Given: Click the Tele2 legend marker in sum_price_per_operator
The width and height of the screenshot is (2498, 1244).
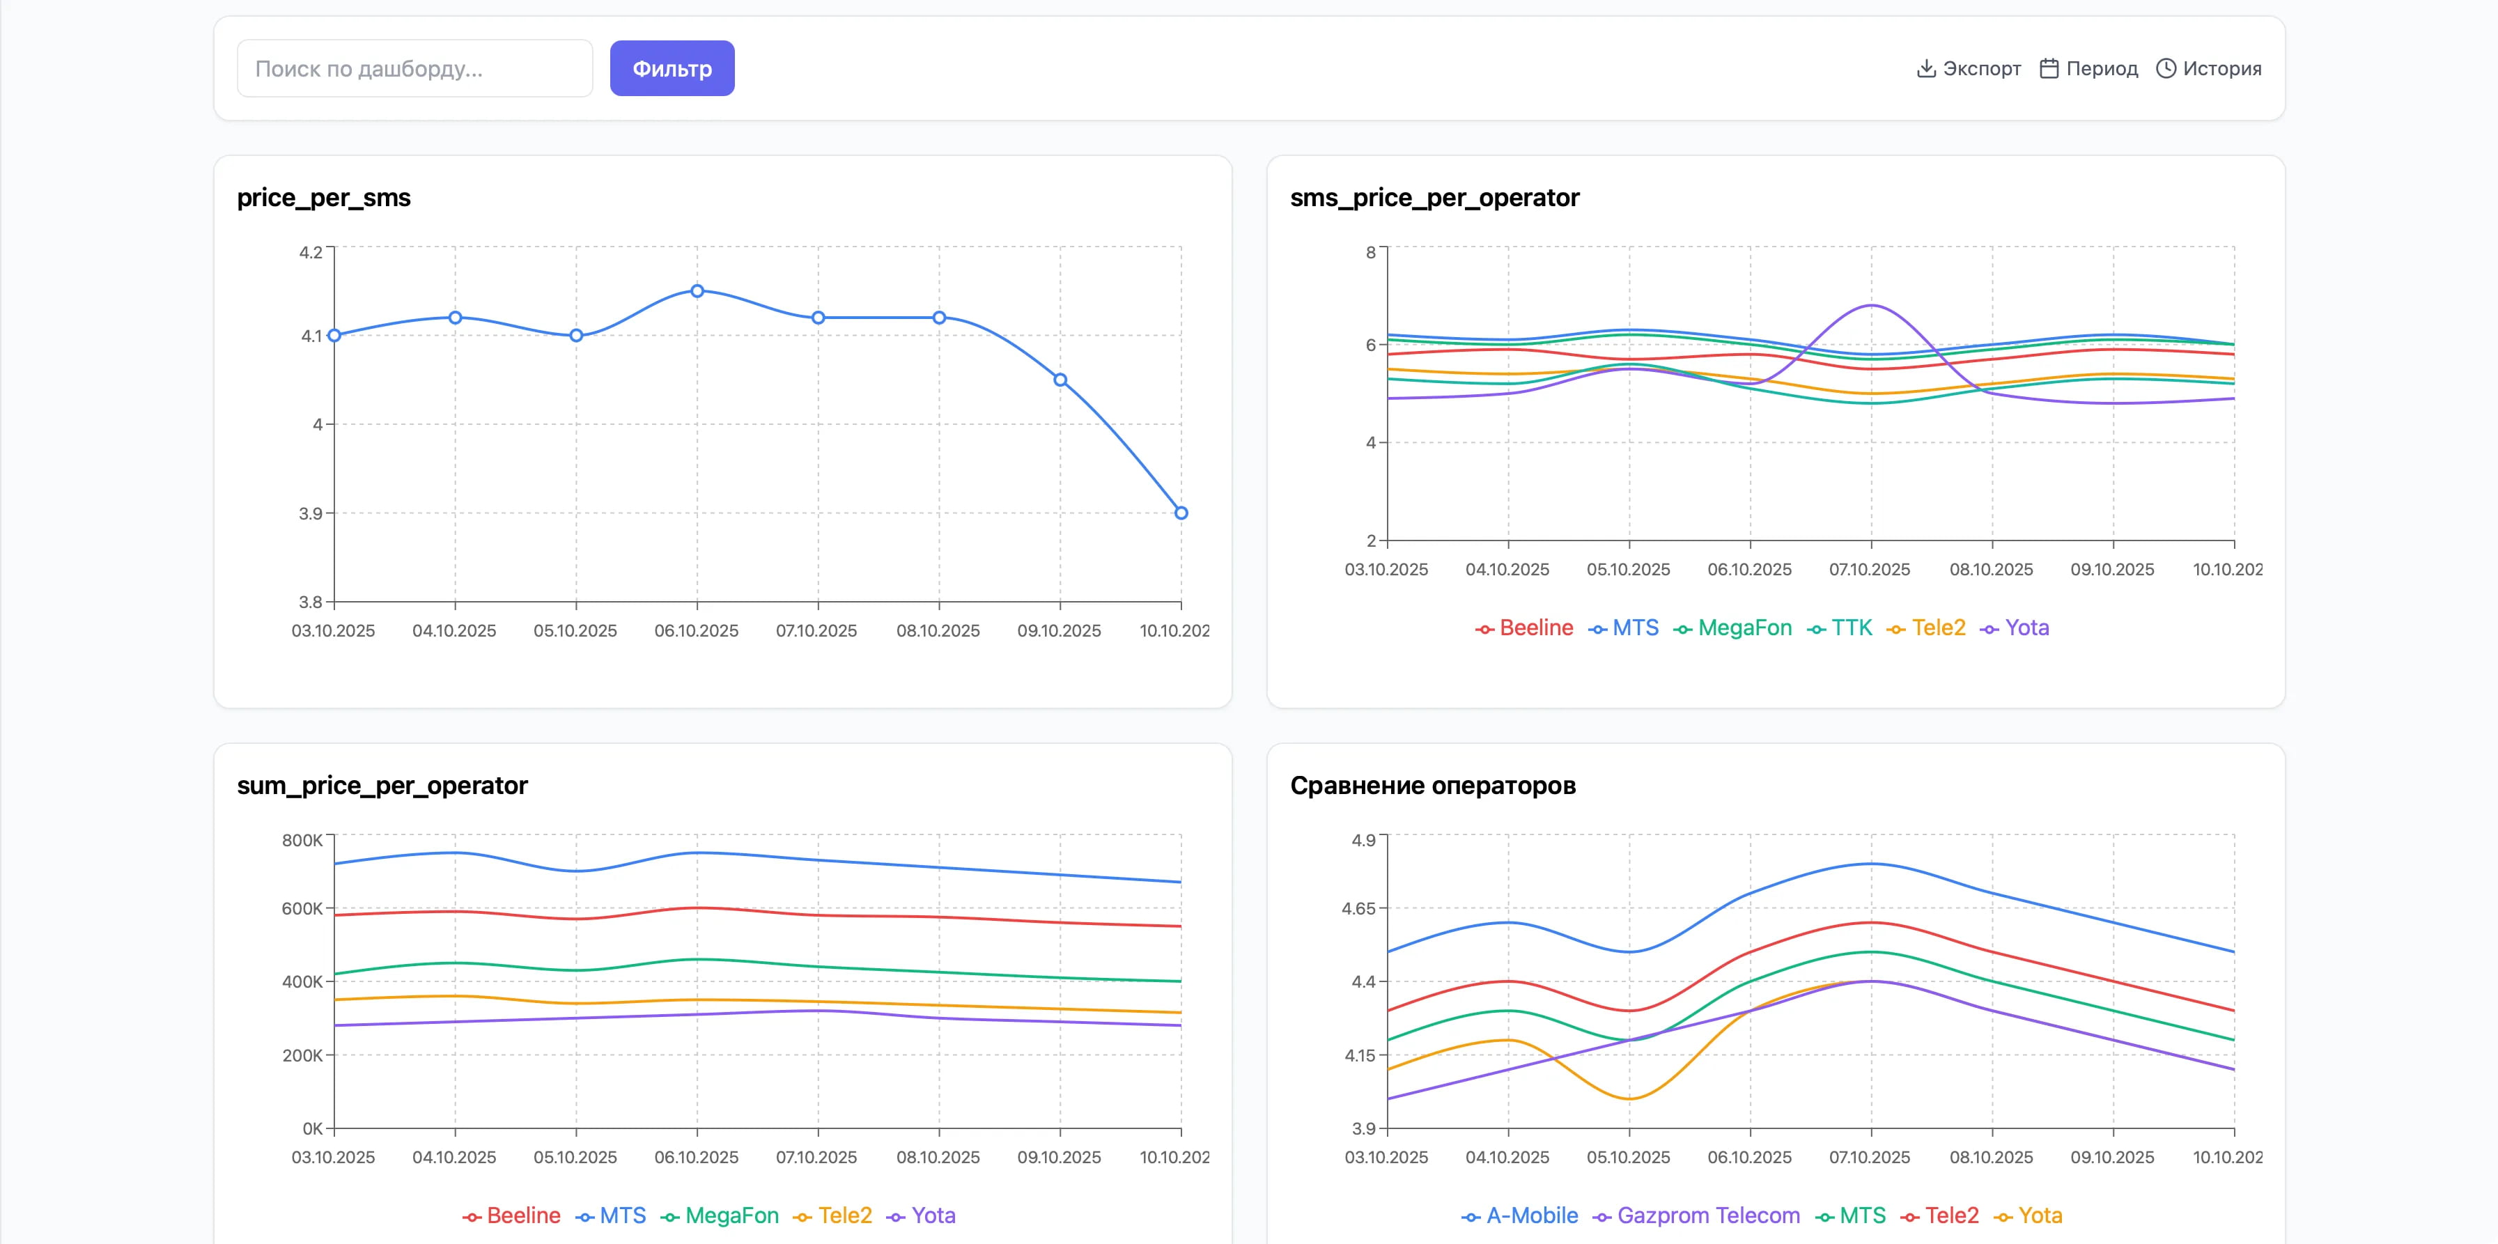Looking at the screenshot, I should click(803, 1217).
